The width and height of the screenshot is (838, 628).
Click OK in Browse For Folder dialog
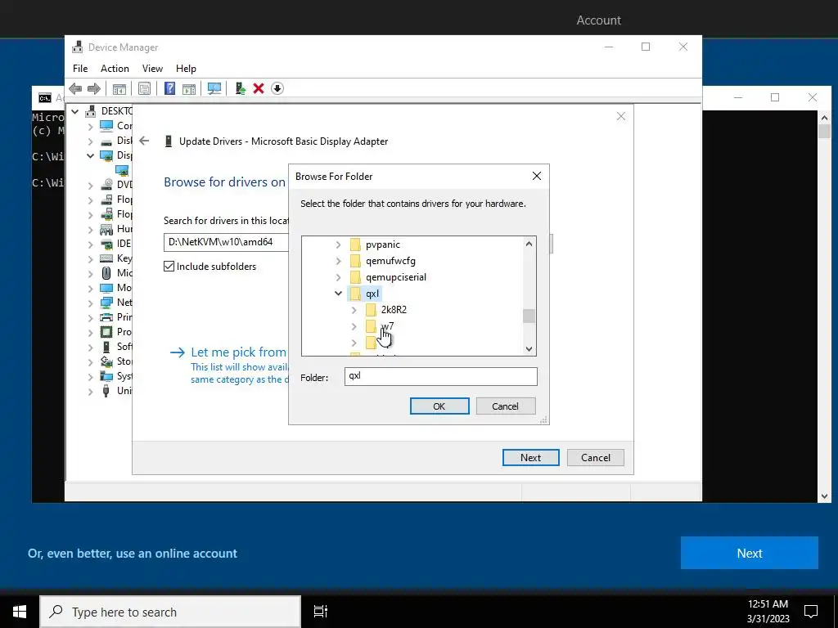pos(439,406)
